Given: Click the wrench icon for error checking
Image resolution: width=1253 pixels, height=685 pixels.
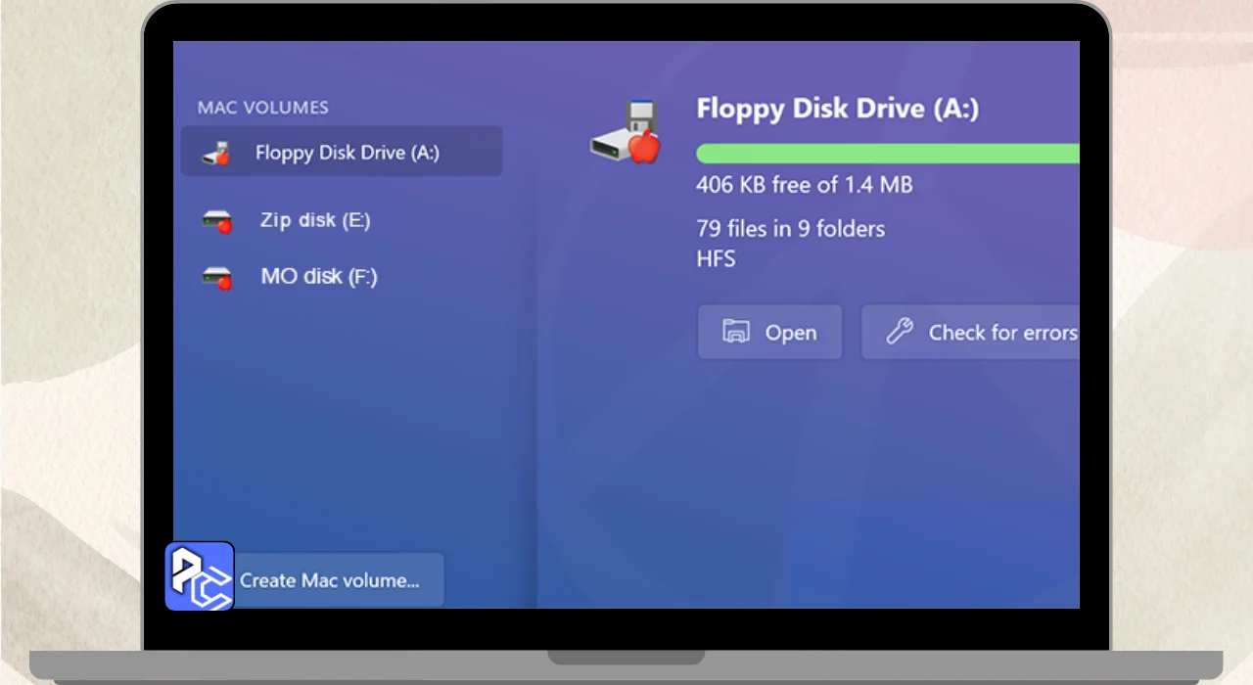Looking at the screenshot, I should tap(900, 332).
